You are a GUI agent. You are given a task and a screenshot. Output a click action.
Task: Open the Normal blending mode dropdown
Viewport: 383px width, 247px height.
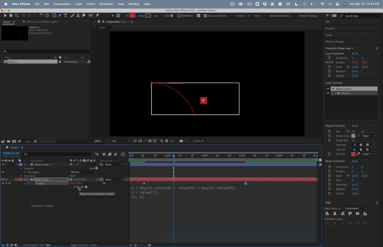click(x=84, y=172)
